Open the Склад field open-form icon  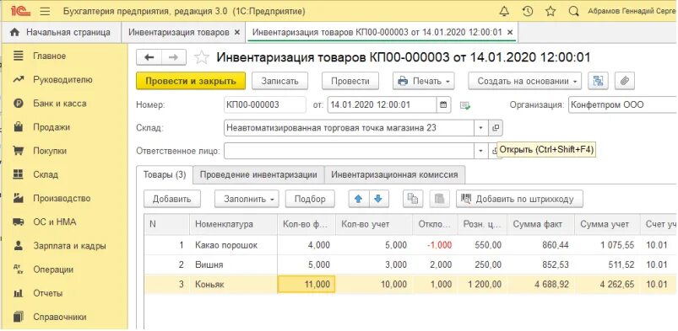[496, 128]
